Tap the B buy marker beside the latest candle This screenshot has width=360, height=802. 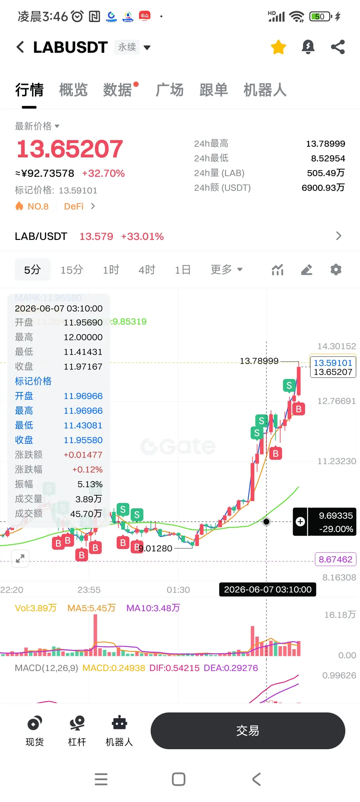299,409
